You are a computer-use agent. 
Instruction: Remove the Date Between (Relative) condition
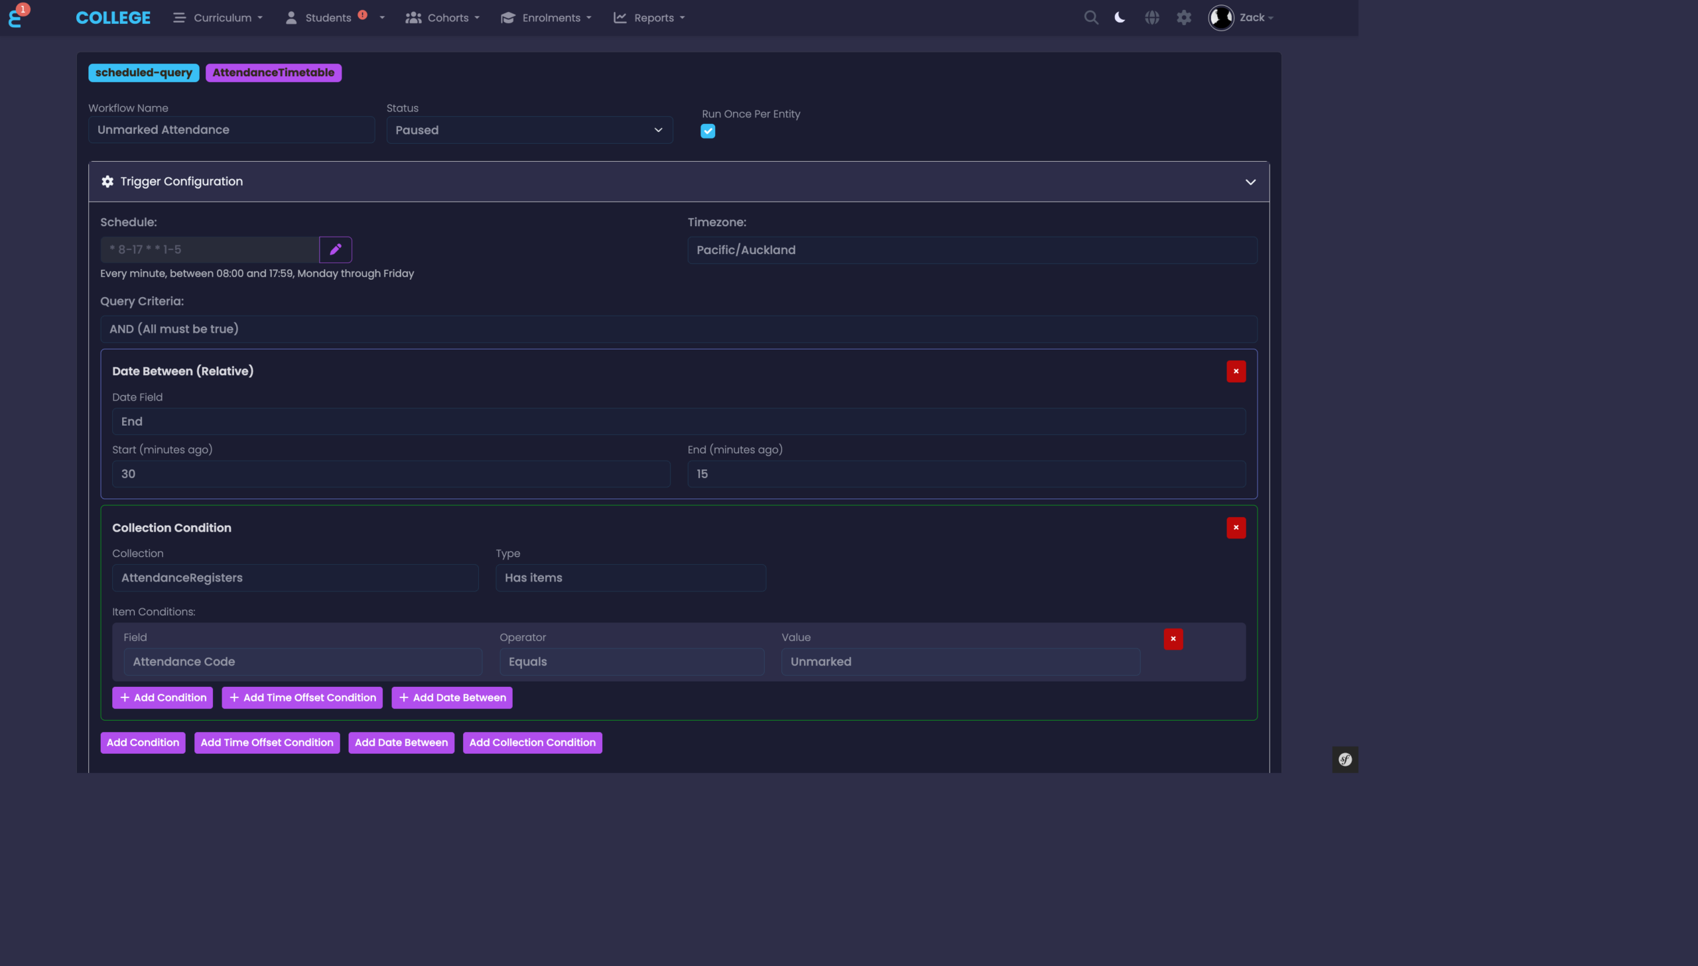(x=1236, y=371)
